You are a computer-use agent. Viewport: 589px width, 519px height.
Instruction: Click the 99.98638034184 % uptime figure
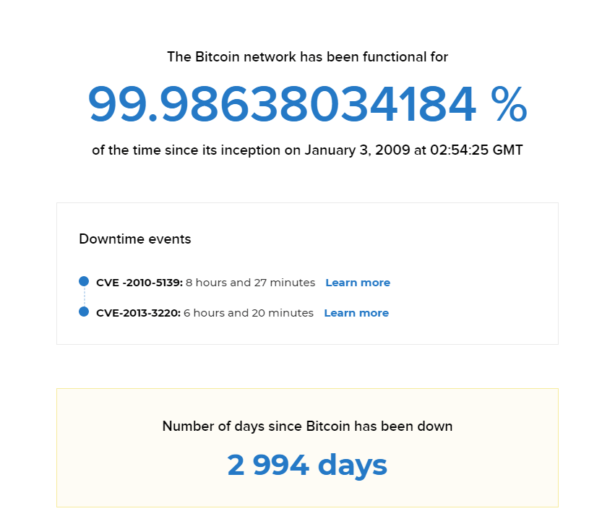coord(307,103)
